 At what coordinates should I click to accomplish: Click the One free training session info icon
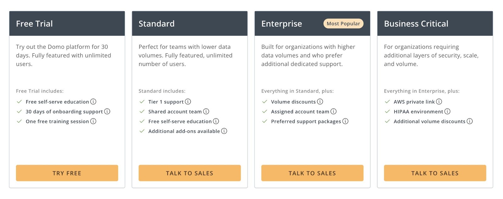coord(94,121)
